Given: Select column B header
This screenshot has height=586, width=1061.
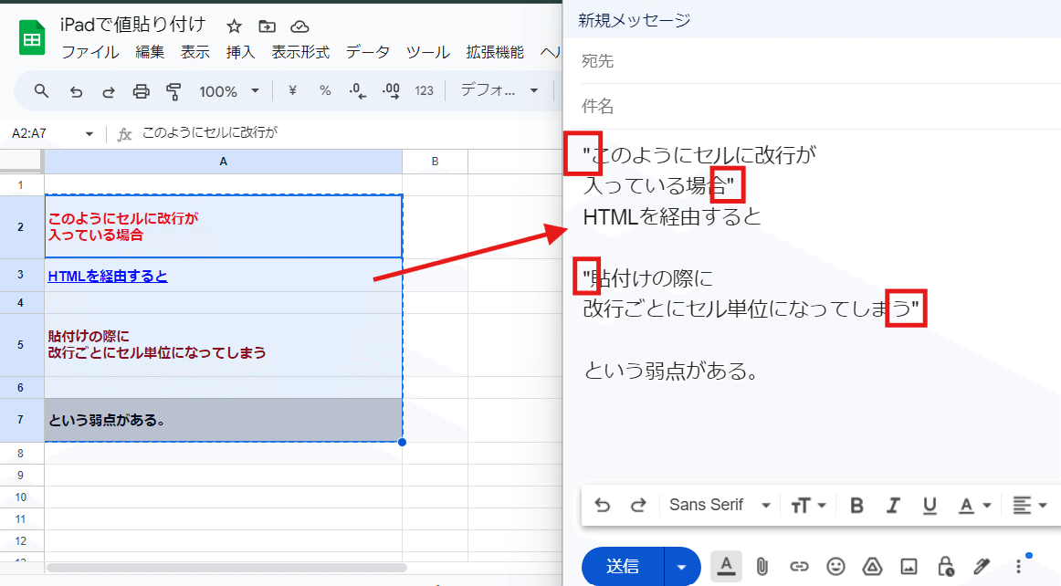Looking at the screenshot, I should 436,162.
